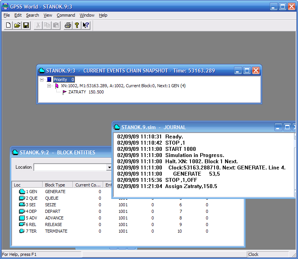This screenshot has width=298, height=259.
Task: Open the Help menu
Action: pos(103,15)
